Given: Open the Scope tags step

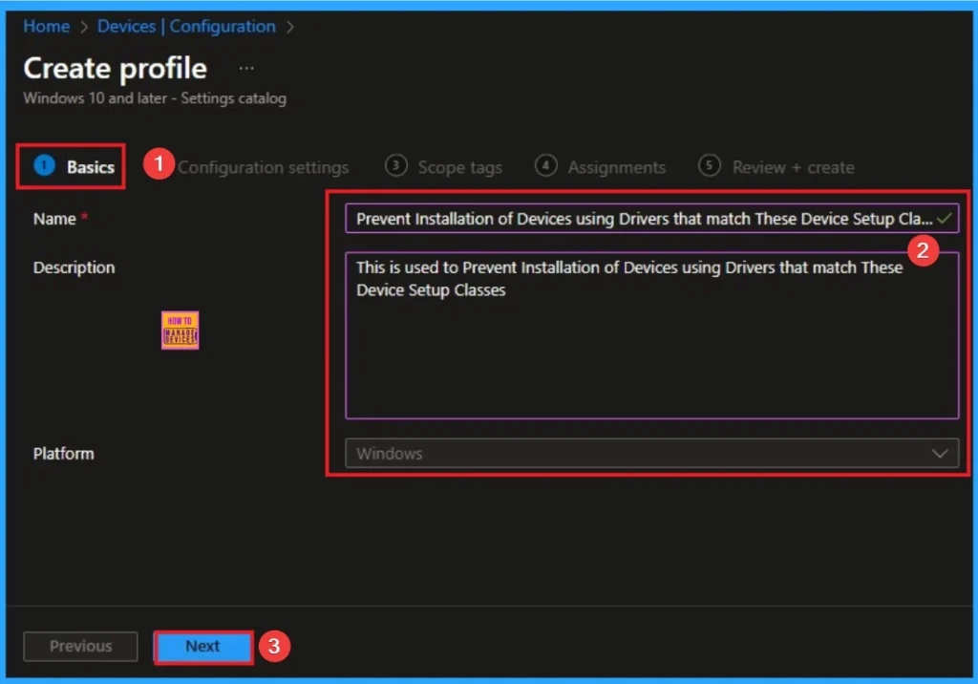Looking at the screenshot, I should tap(459, 166).
